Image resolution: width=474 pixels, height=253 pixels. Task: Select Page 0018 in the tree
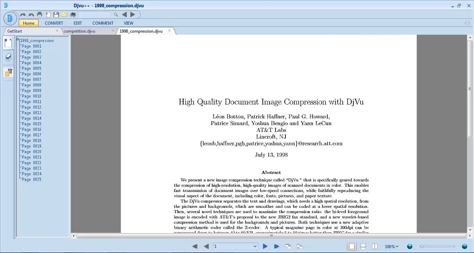click(32, 141)
